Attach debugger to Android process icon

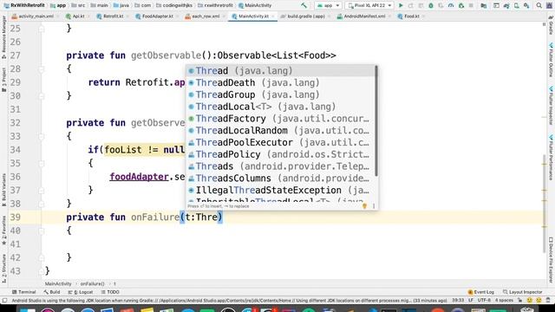coord(460,6)
